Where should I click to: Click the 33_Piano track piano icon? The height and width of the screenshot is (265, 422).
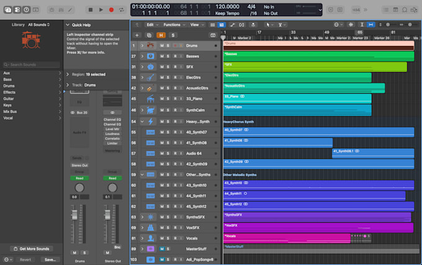[150, 99]
